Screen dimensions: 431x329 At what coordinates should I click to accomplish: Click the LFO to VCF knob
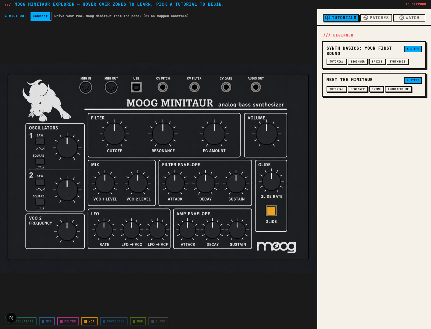click(x=157, y=230)
